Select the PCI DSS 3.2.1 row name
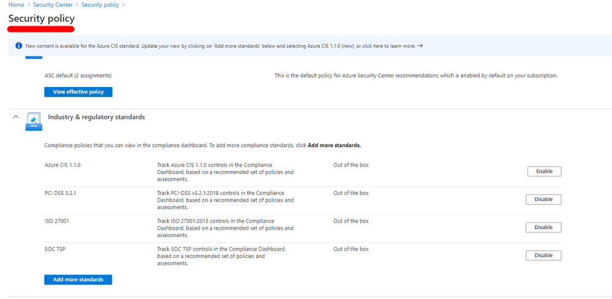 (x=60, y=193)
